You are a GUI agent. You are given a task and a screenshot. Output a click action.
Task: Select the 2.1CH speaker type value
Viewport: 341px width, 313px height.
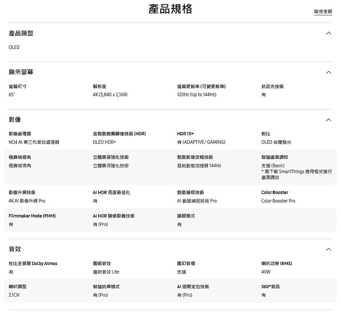click(14, 295)
